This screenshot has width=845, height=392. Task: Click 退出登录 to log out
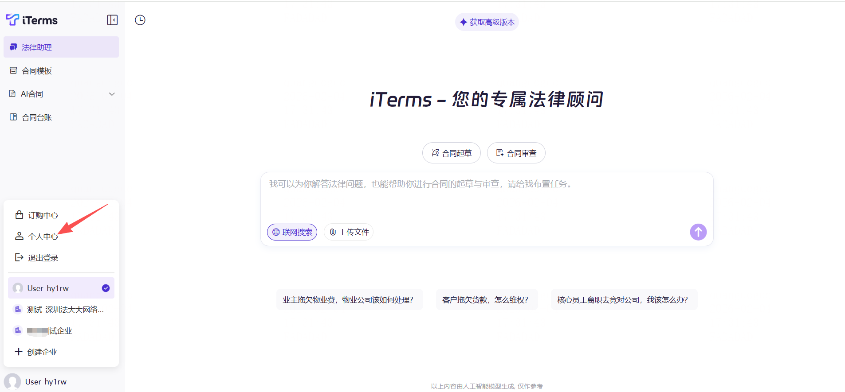pos(61,258)
